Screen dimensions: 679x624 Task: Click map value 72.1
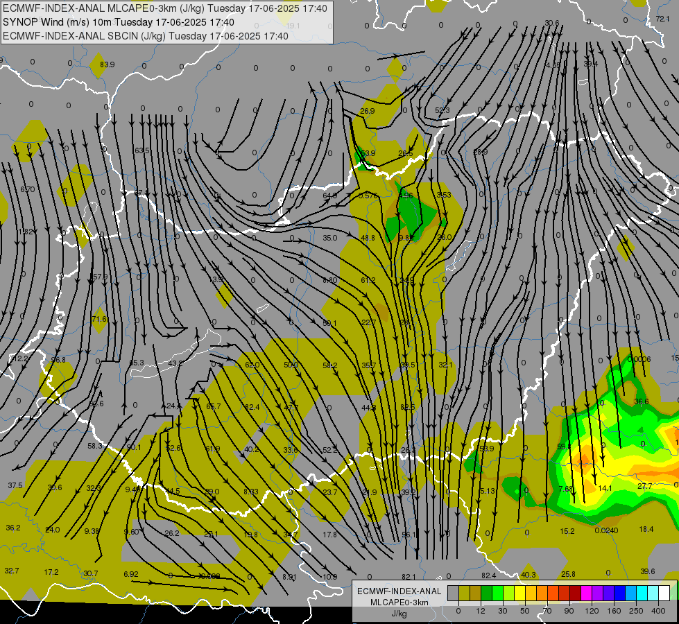(x=663, y=19)
